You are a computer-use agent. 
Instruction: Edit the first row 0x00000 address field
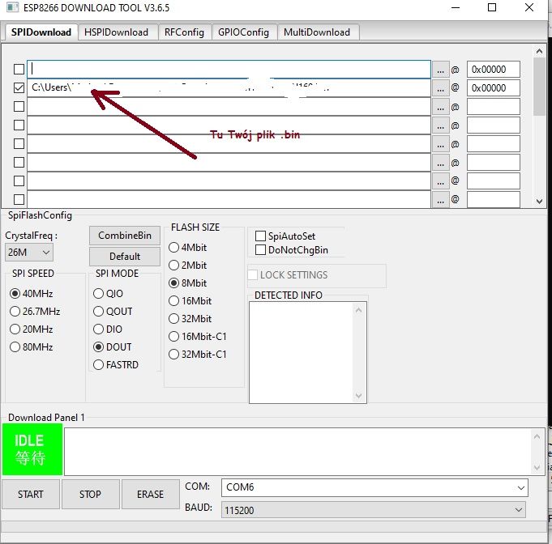(x=493, y=70)
